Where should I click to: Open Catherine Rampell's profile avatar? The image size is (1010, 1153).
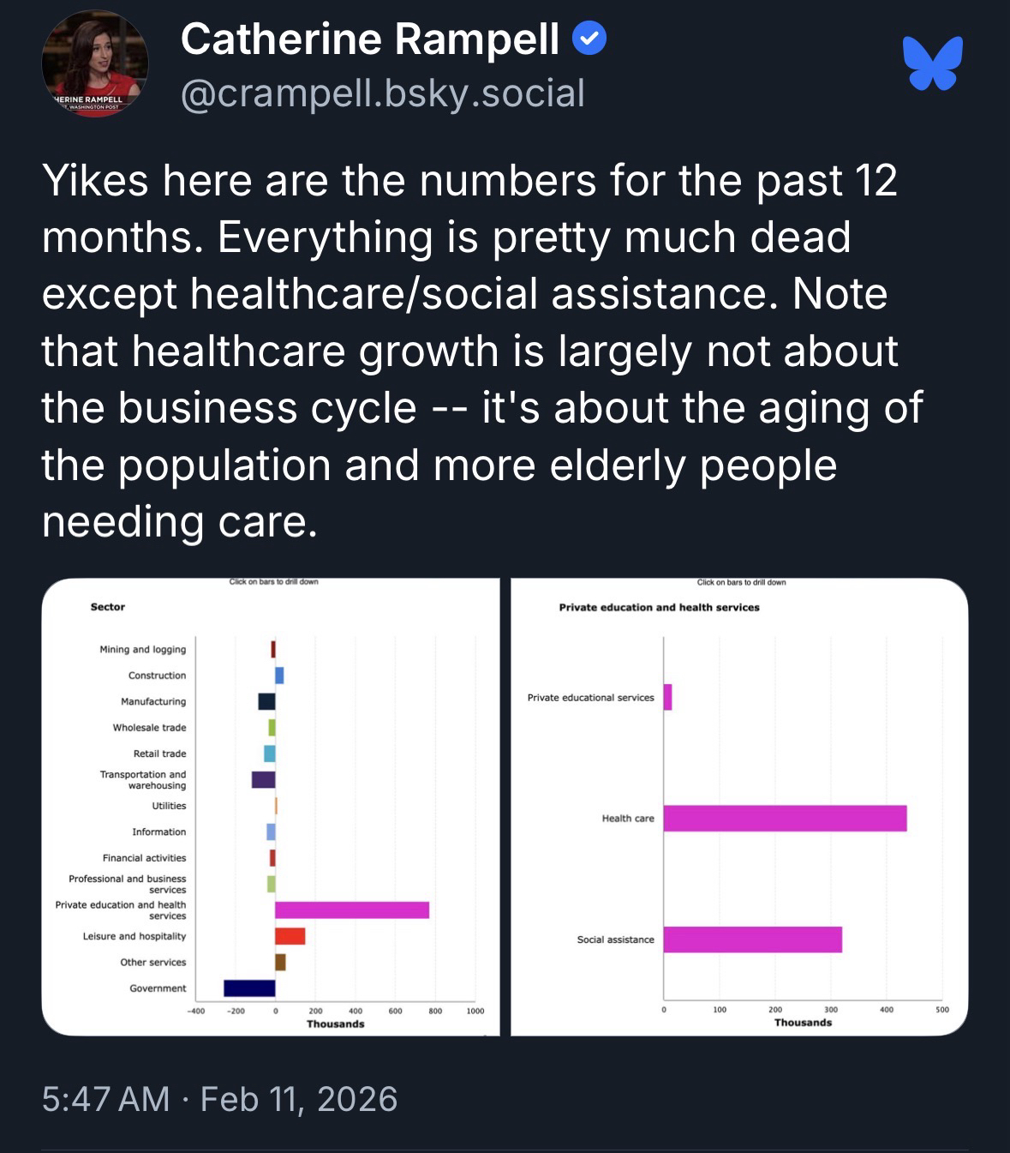coord(95,64)
